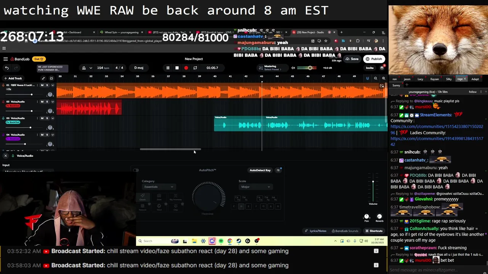Image resolution: width=488 pixels, height=274 pixels.
Task: Mute track 02 Voice/Audio
Action: pos(42,102)
